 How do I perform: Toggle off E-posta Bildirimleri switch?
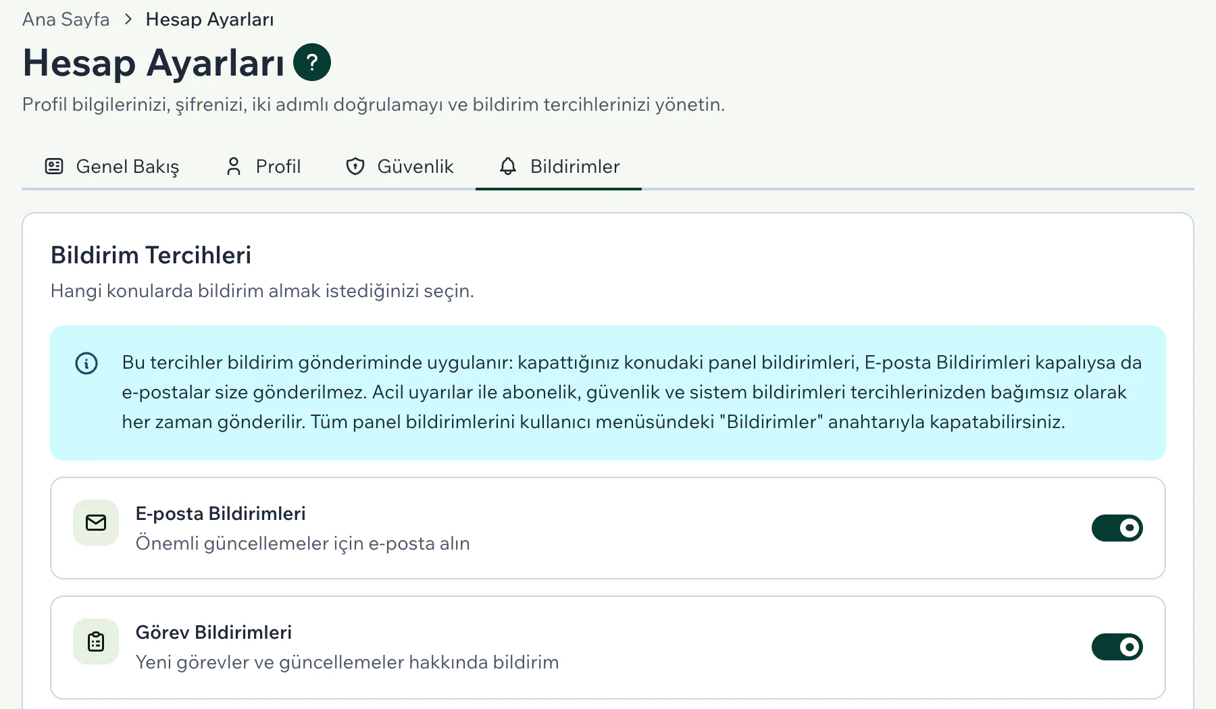point(1117,528)
